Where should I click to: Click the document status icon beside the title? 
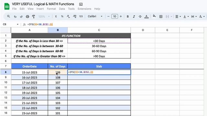point(81,4)
